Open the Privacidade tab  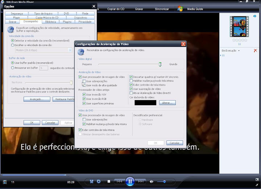[85, 22]
